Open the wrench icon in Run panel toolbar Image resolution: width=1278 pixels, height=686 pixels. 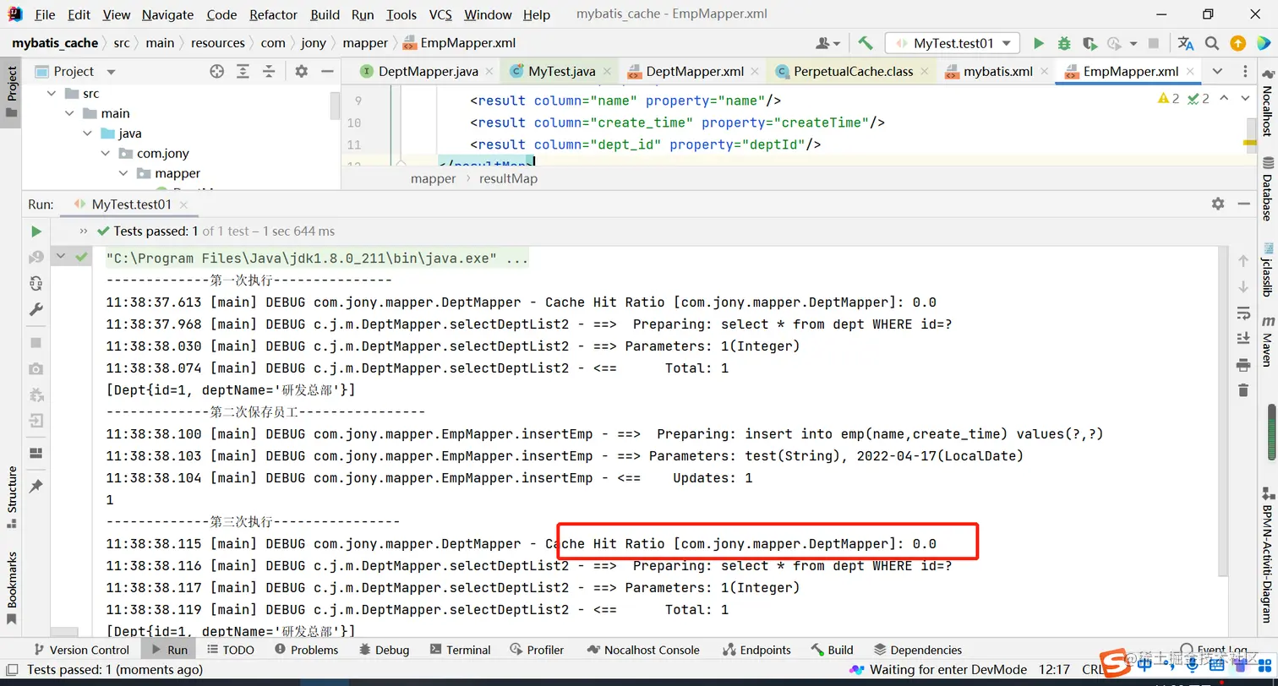point(35,309)
